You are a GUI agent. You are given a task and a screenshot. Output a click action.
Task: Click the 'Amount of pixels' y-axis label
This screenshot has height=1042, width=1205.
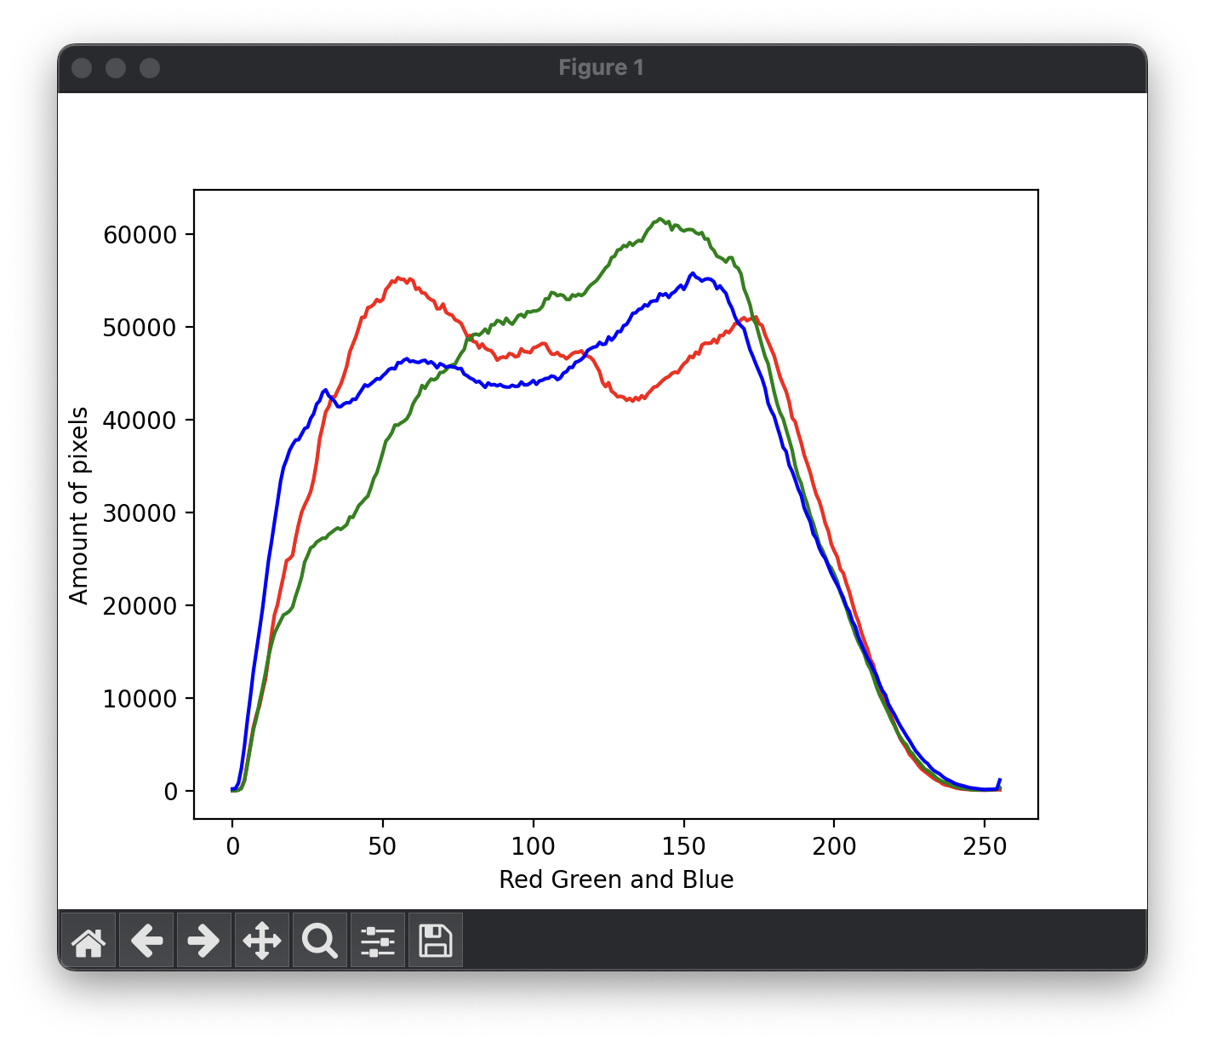(x=79, y=506)
